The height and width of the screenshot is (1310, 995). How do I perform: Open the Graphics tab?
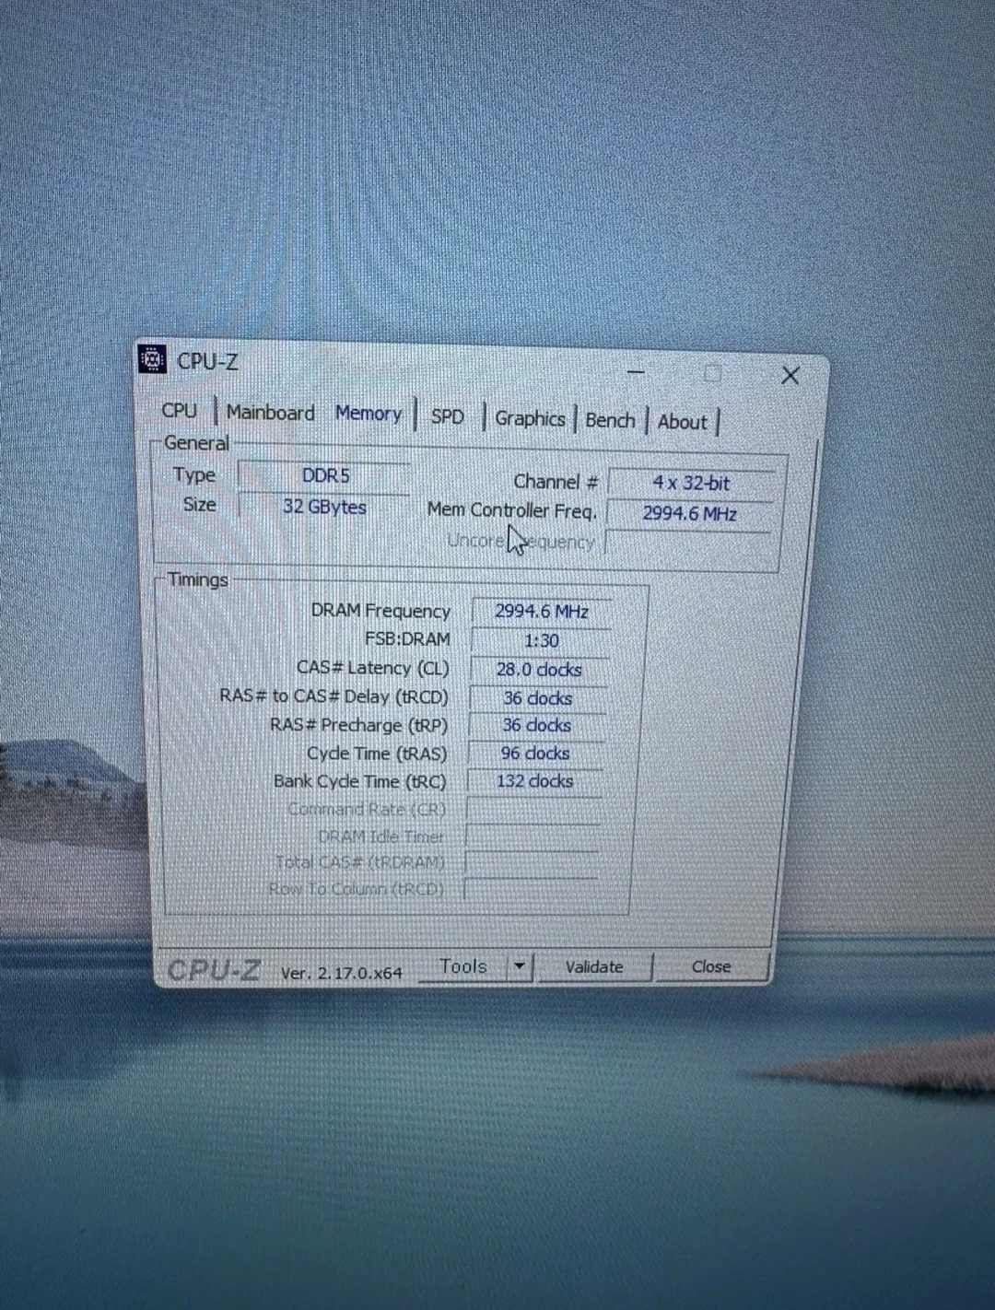point(530,418)
